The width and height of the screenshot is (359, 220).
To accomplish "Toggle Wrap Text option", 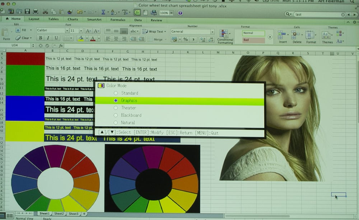I will pos(154,31).
